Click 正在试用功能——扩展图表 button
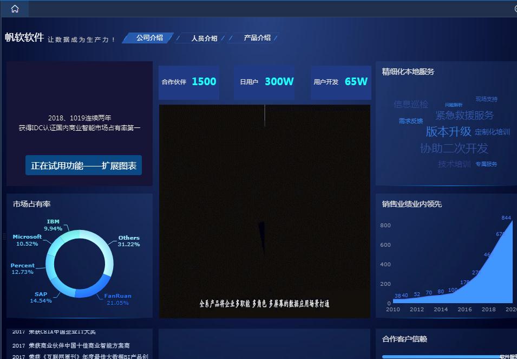The height and width of the screenshot is (359, 517). click(83, 165)
